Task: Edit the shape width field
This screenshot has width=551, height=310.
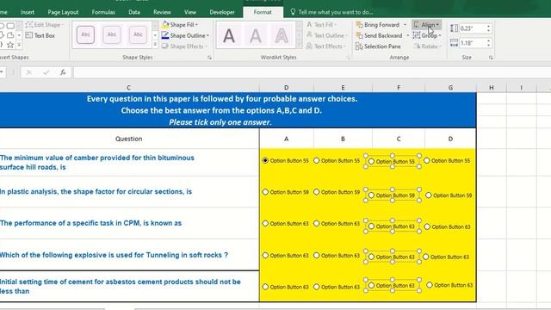Action: pos(473,43)
